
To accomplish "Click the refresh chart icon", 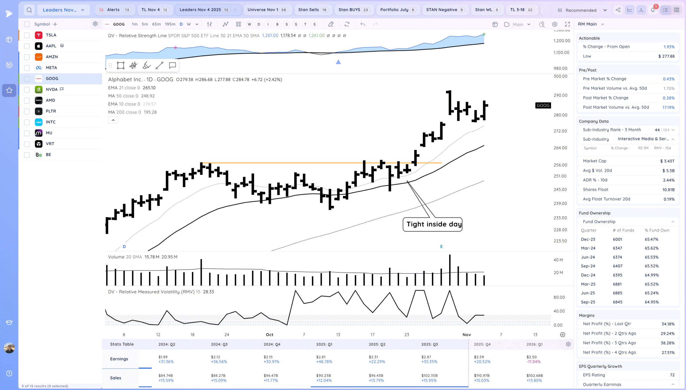I will (x=347, y=24).
